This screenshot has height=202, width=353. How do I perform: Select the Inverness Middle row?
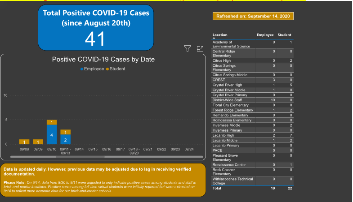coord(253,125)
